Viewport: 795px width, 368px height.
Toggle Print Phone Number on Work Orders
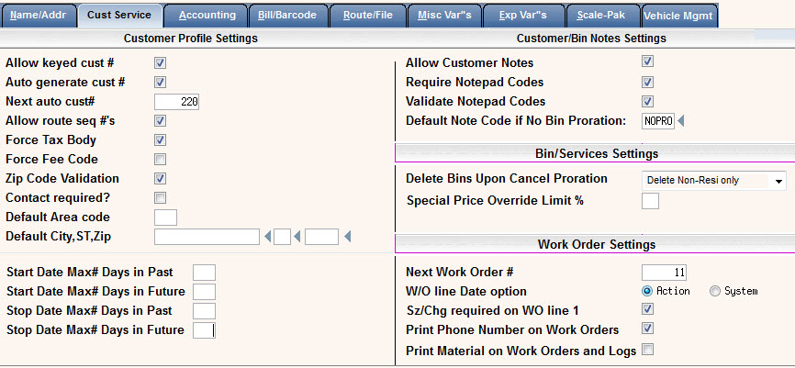coord(647,329)
